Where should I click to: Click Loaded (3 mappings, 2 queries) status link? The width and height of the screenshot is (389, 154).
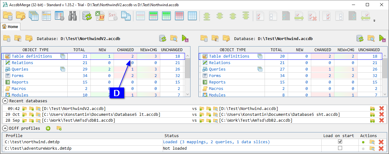click(x=216, y=142)
